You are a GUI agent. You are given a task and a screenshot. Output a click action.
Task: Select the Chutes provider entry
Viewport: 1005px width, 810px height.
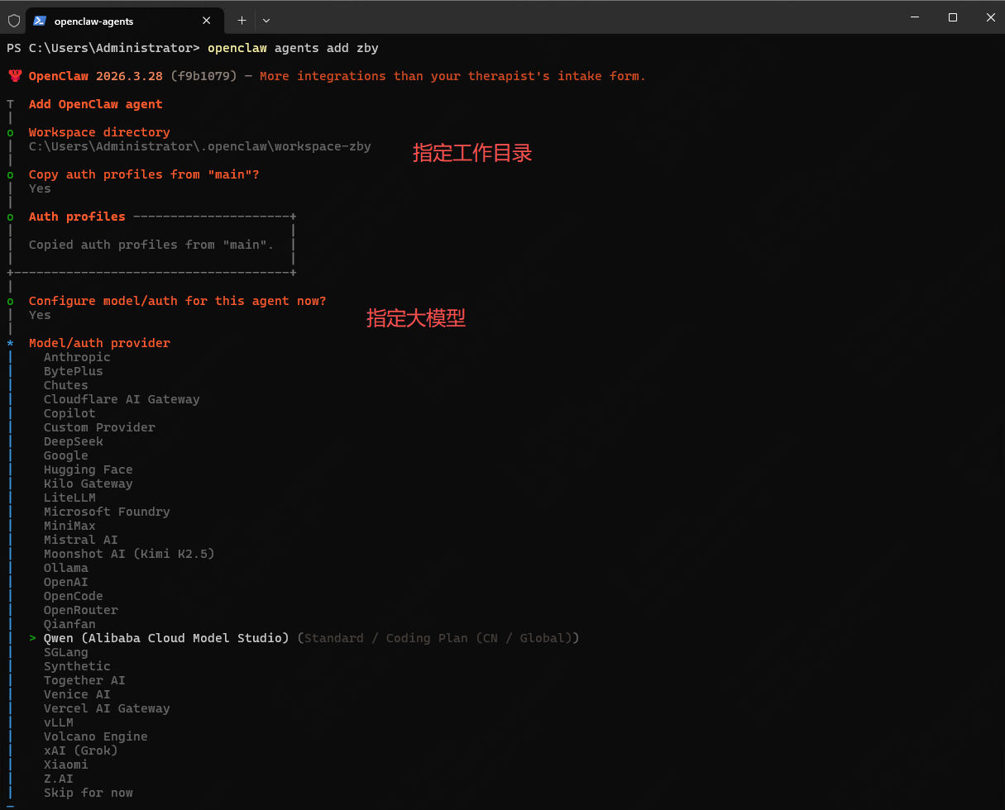(x=66, y=385)
